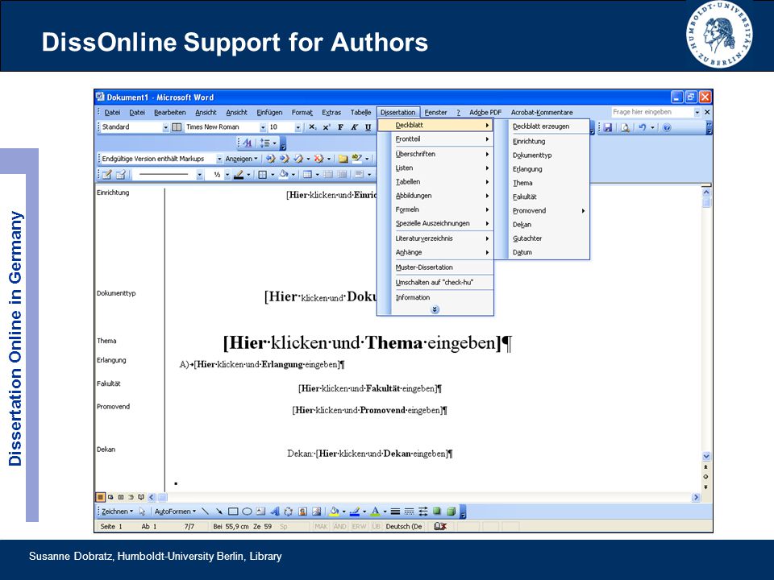Select the Oval drawing tool
The height and width of the screenshot is (580, 774).
pyautogui.click(x=248, y=512)
